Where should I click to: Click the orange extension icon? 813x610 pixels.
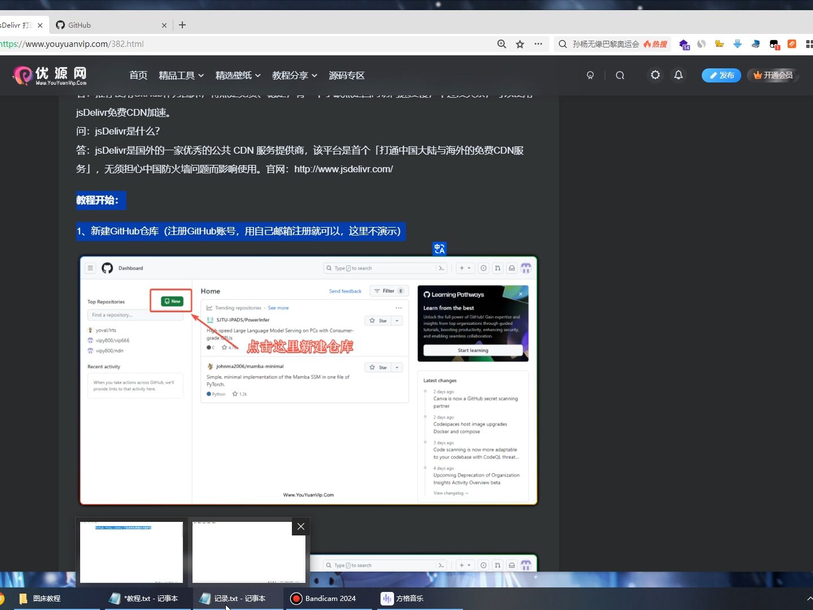792,44
